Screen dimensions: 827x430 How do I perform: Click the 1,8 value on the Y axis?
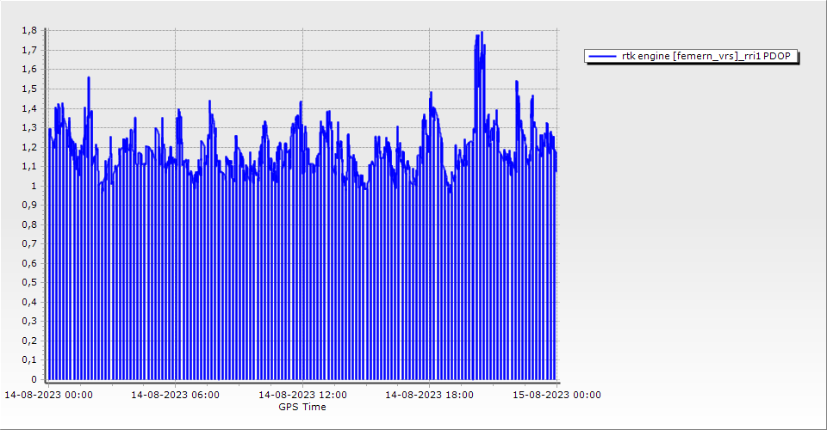tap(29, 30)
